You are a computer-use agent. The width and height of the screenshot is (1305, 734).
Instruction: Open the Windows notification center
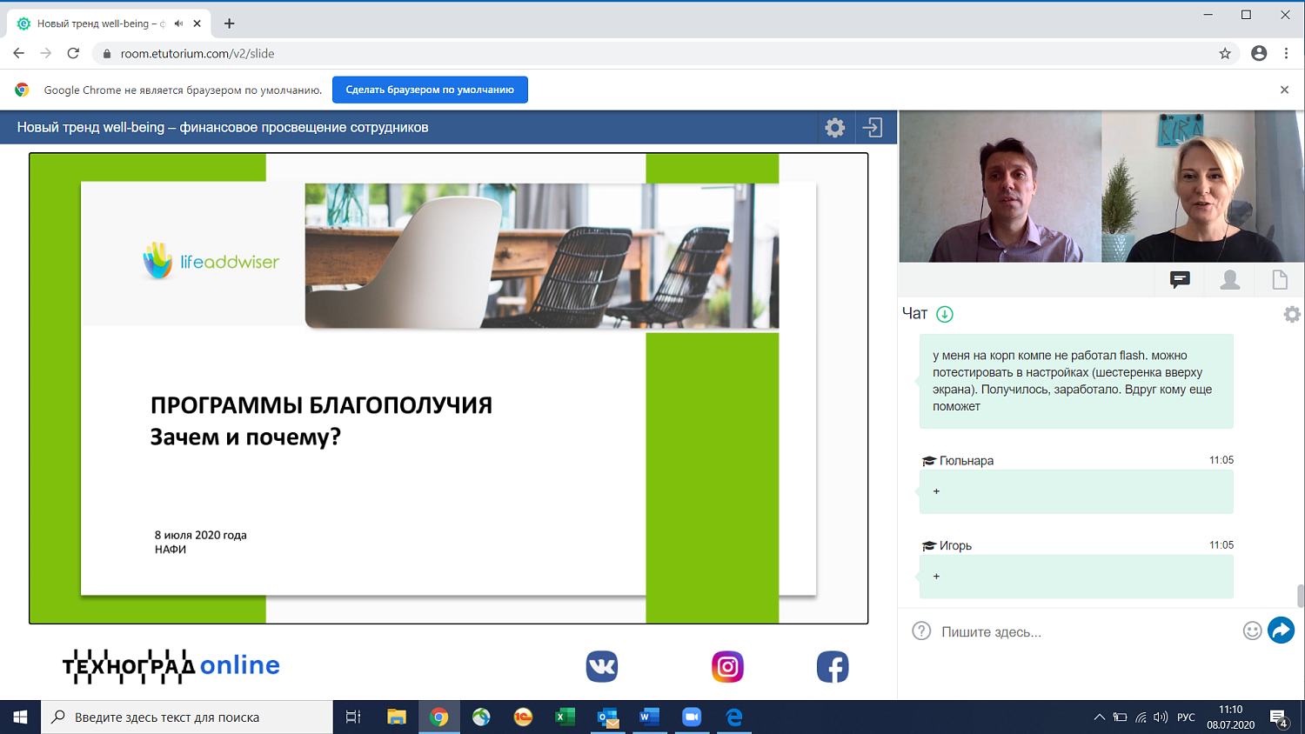[1279, 718]
